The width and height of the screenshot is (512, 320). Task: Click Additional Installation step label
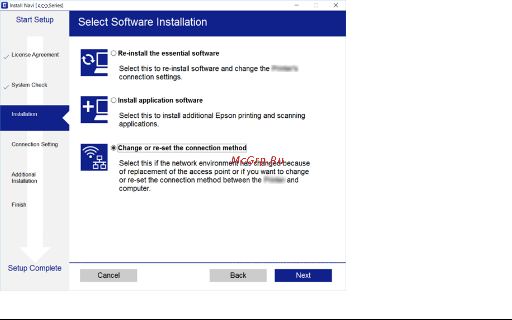pyautogui.click(x=24, y=178)
